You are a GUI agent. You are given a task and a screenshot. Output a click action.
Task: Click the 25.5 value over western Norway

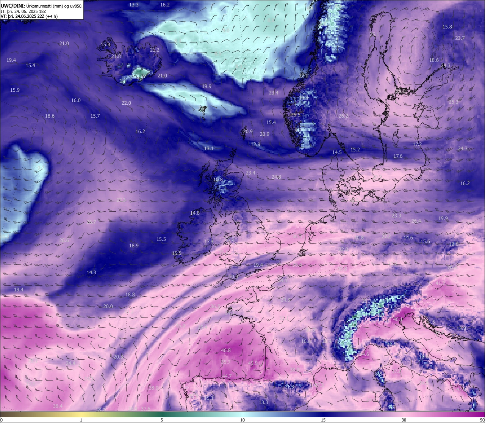(296, 115)
